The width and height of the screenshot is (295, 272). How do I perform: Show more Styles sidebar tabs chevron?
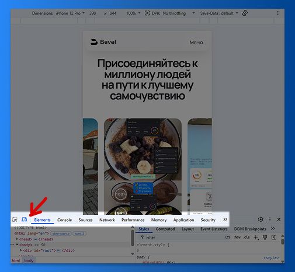click(273, 228)
